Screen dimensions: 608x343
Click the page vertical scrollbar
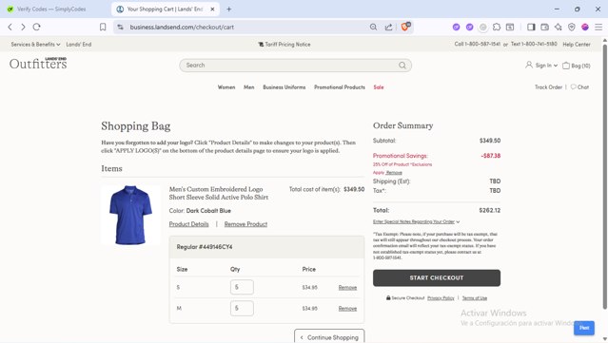coord(604,176)
